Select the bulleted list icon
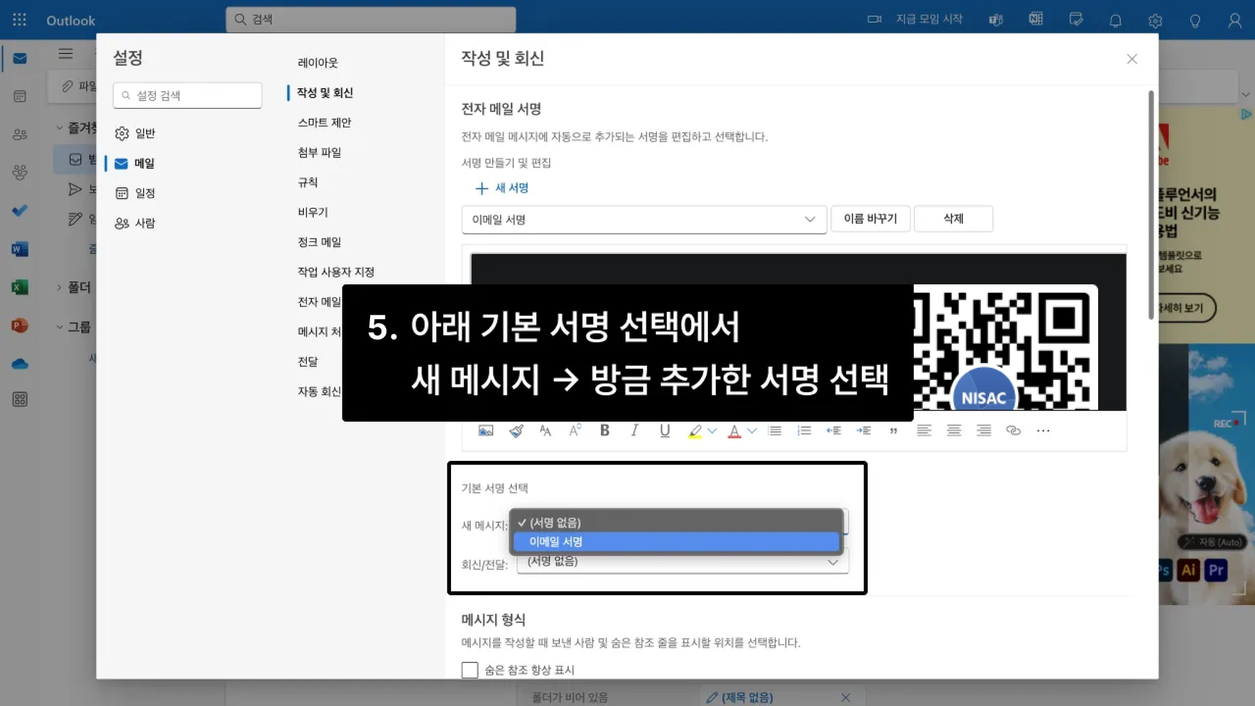This screenshot has height=706, width=1255. click(x=775, y=430)
